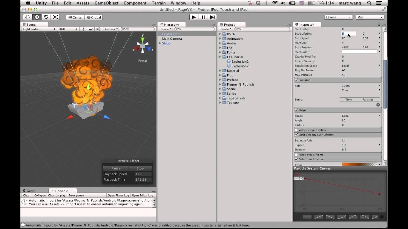Open the Layers dropdown

(x=338, y=17)
